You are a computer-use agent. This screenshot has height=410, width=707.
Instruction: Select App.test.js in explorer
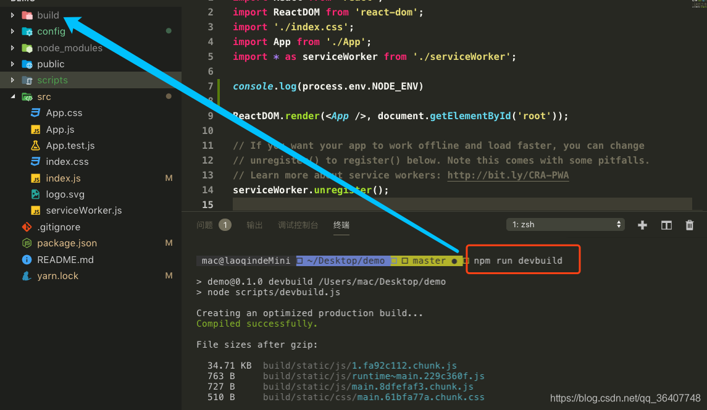pos(70,146)
